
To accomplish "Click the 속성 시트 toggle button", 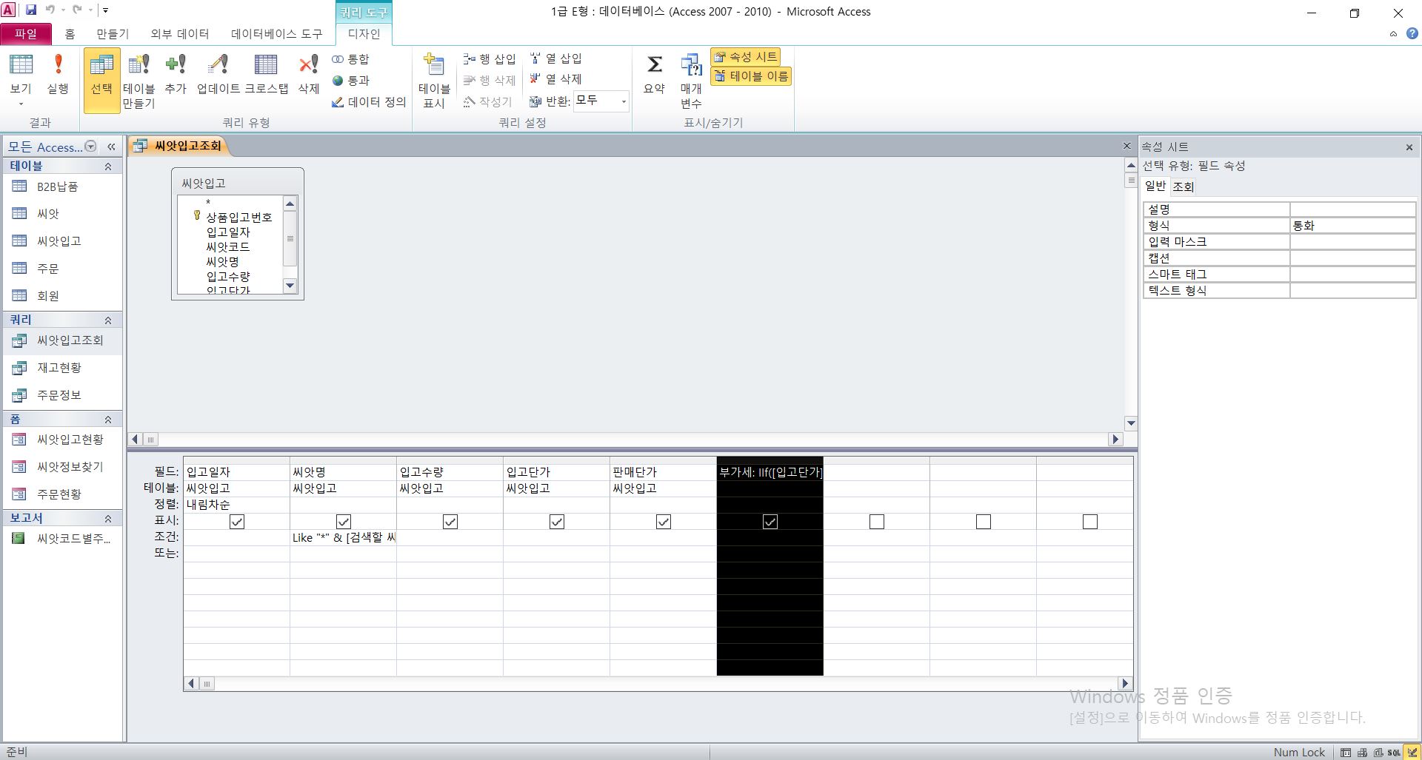I will [x=746, y=57].
